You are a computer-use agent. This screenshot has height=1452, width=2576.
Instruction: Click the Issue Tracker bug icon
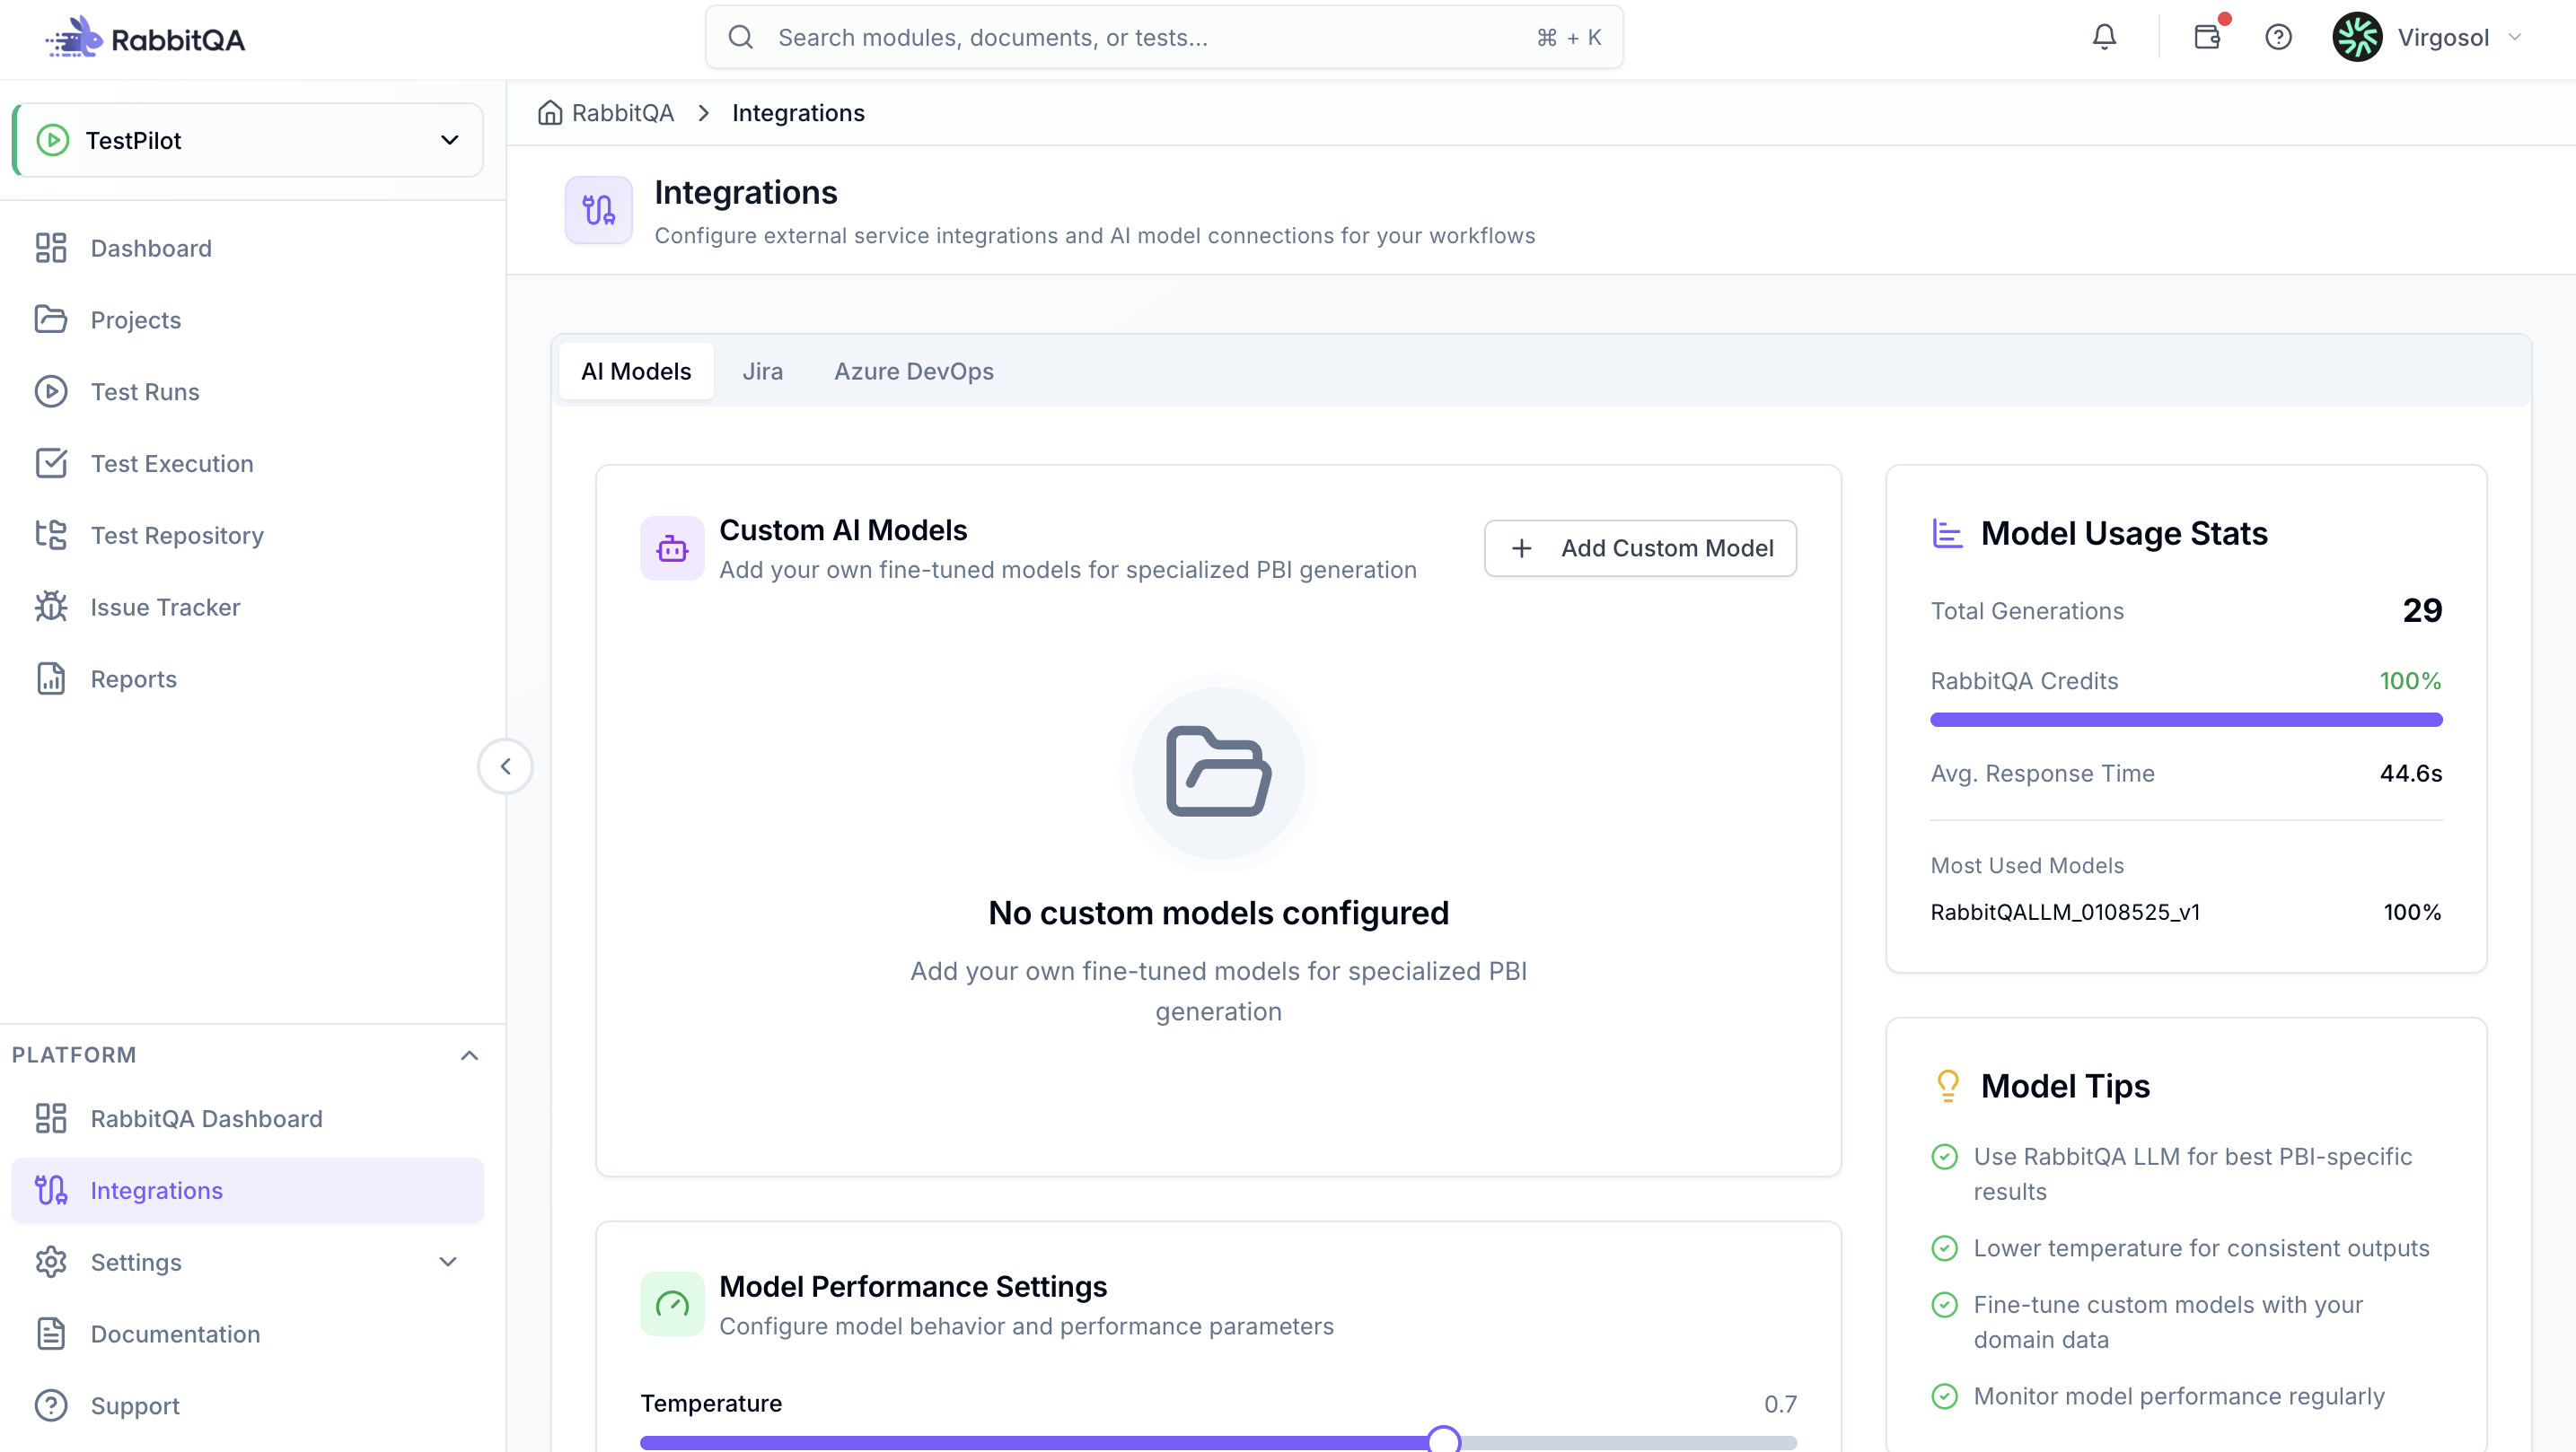(51, 607)
